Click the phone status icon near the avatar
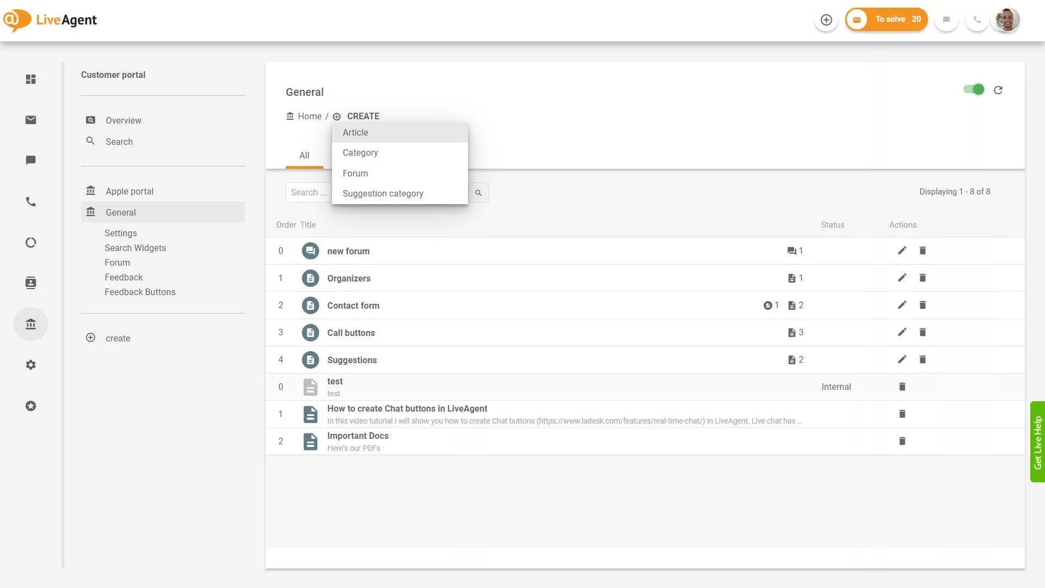This screenshot has width=1045, height=588. tap(977, 19)
